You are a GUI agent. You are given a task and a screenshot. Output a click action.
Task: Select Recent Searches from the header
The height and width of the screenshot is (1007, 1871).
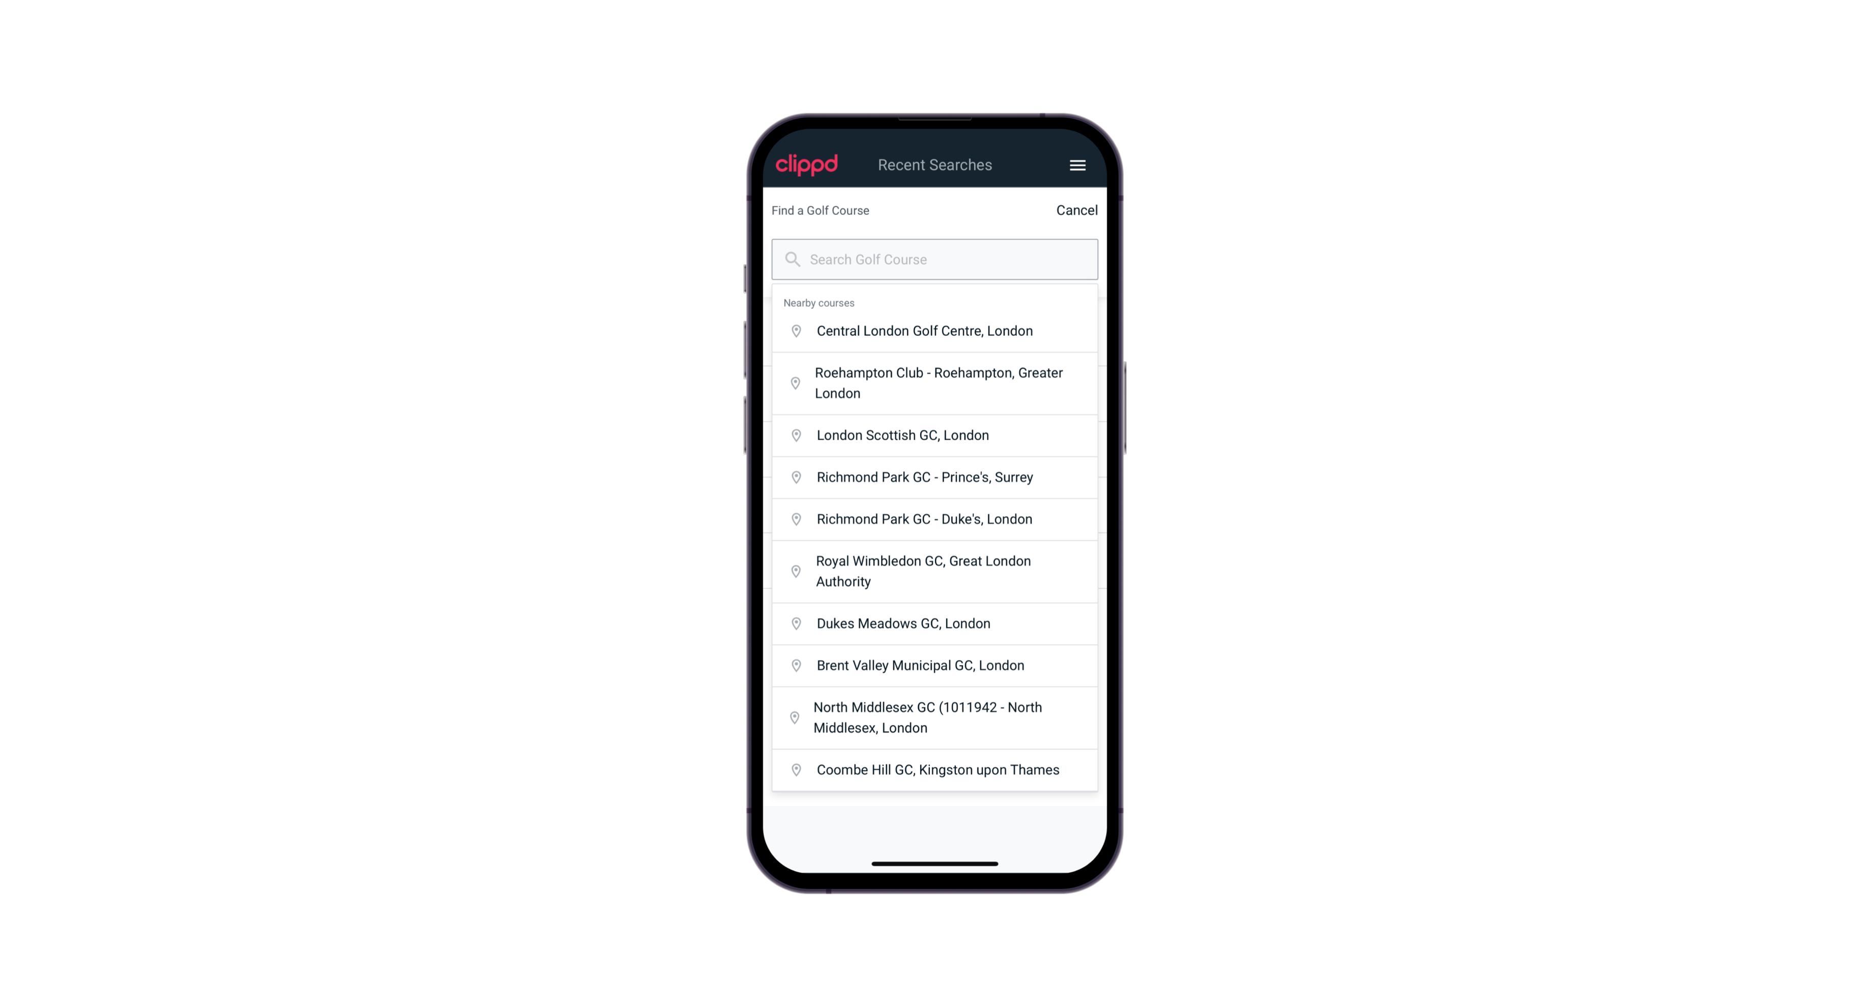(x=934, y=165)
